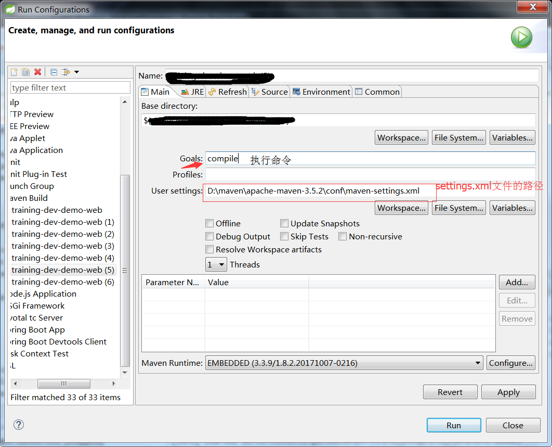Click into the Goals input field
This screenshot has width=552, height=447.
pyautogui.click(x=371, y=158)
